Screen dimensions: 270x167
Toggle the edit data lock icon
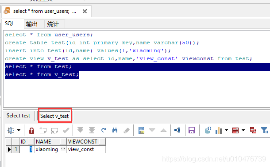31,131
